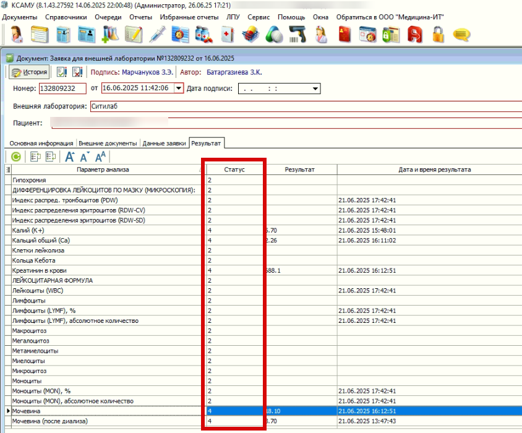
Task: Sort by the Статус column header
Action: (234, 169)
